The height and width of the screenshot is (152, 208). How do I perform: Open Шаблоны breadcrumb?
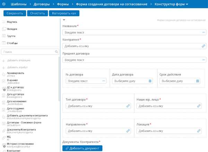coord(19,4)
